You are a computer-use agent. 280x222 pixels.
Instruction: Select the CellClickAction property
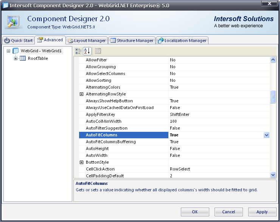(x=174, y=169)
